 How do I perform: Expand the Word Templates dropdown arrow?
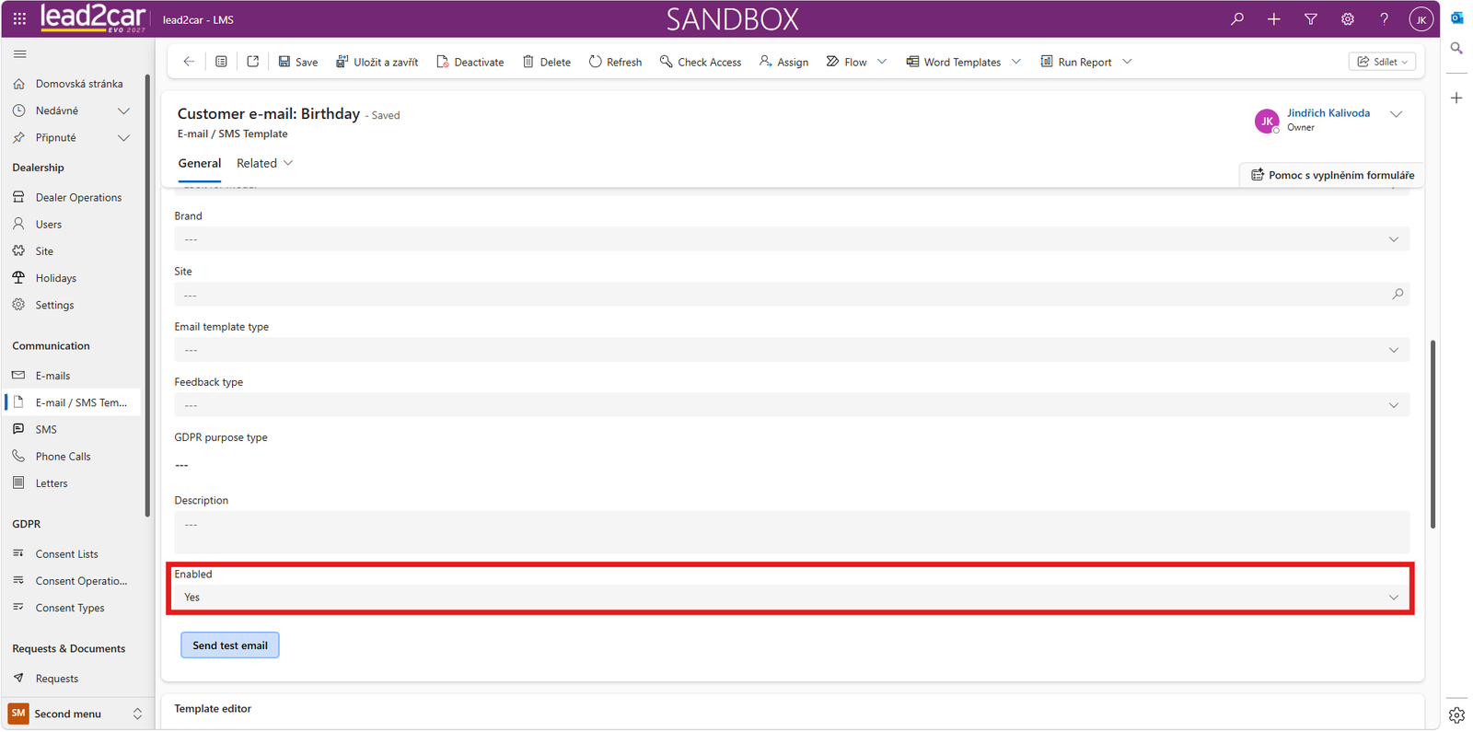[x=1016, y=62]
